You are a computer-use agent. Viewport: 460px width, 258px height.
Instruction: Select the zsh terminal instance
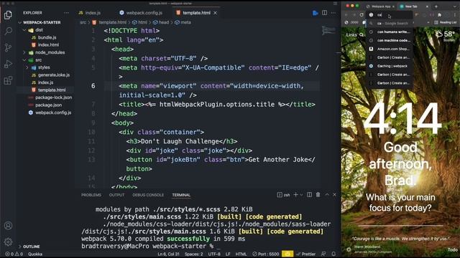pos(283,195)
